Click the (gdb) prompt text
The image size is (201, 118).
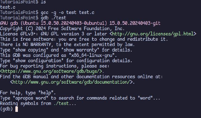coord(7,109)
